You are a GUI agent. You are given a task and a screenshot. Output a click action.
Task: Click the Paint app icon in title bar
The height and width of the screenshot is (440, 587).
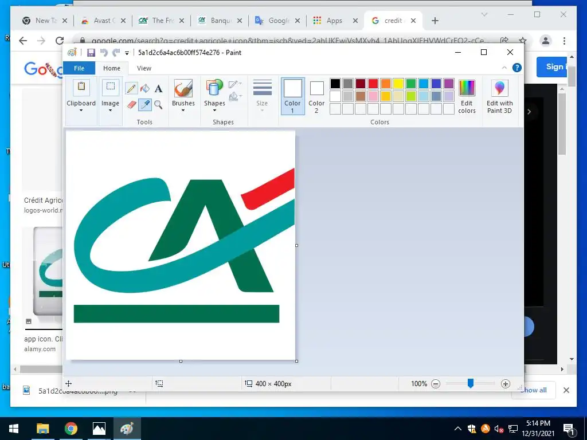[x=72, y=53]
